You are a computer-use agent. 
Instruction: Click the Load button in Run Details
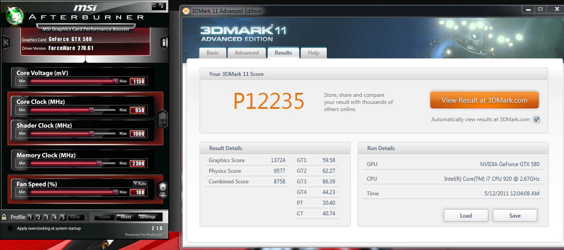(x=466, y=215)
